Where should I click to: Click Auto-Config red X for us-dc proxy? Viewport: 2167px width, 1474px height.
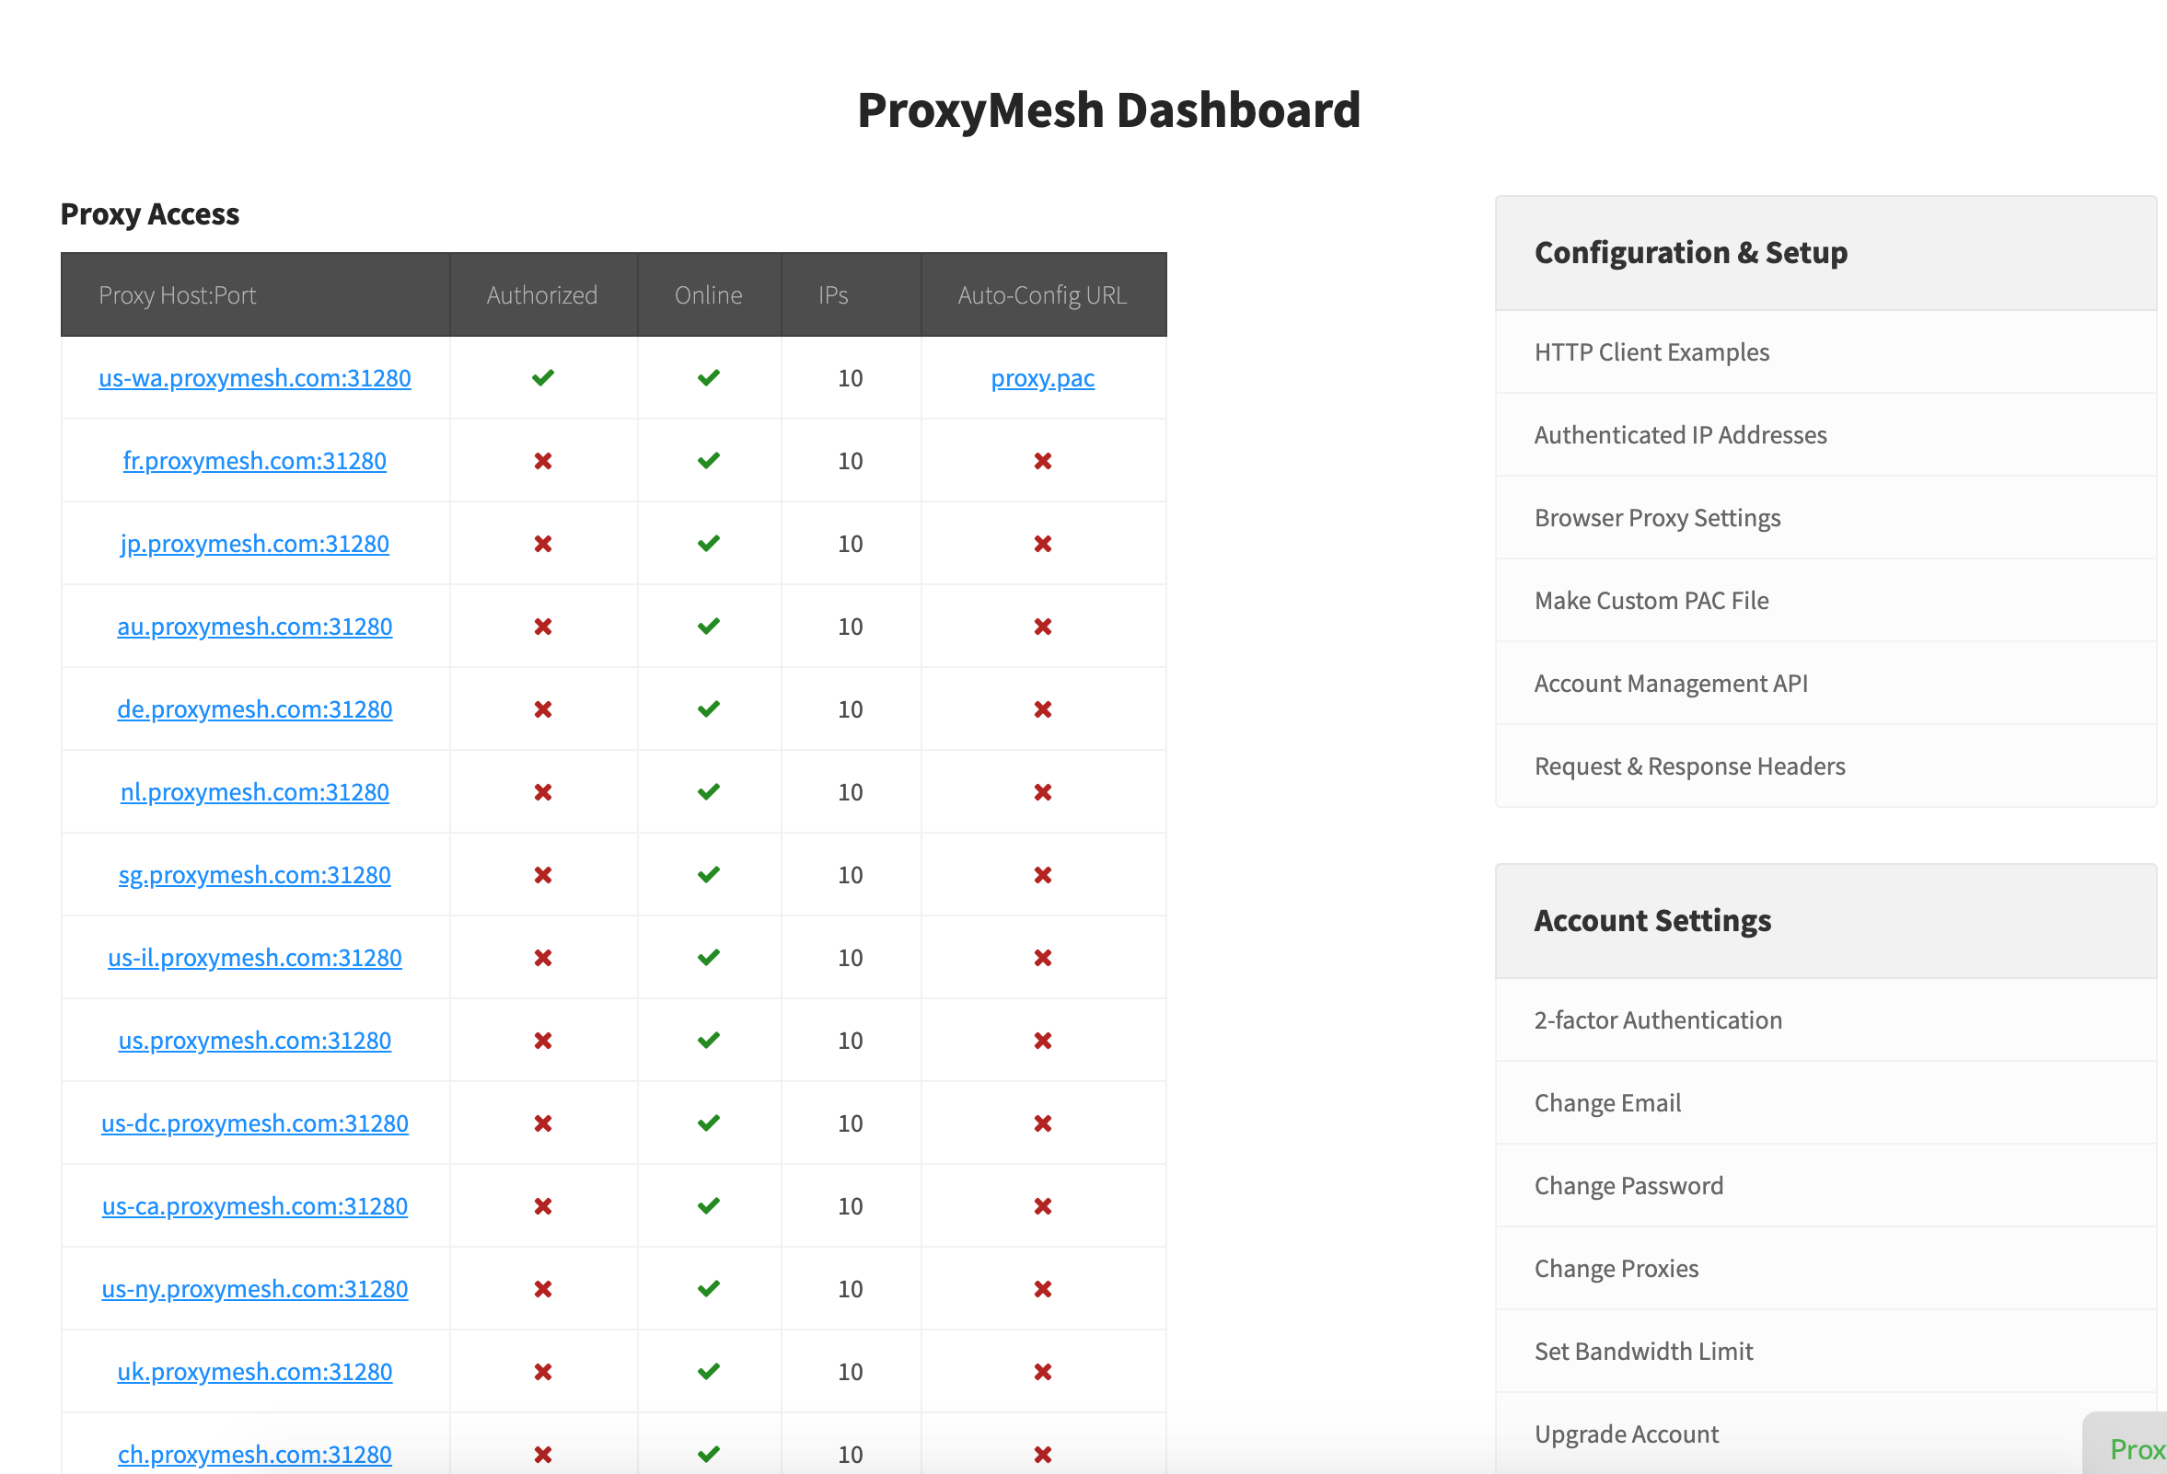[x=1042, y=1124]
